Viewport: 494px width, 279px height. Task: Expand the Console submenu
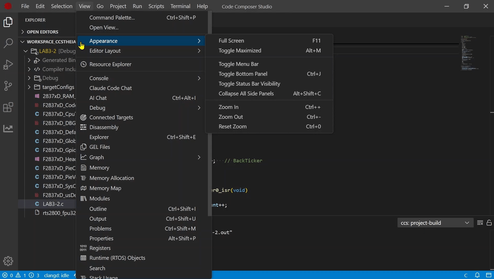click(x=142, y=78)
